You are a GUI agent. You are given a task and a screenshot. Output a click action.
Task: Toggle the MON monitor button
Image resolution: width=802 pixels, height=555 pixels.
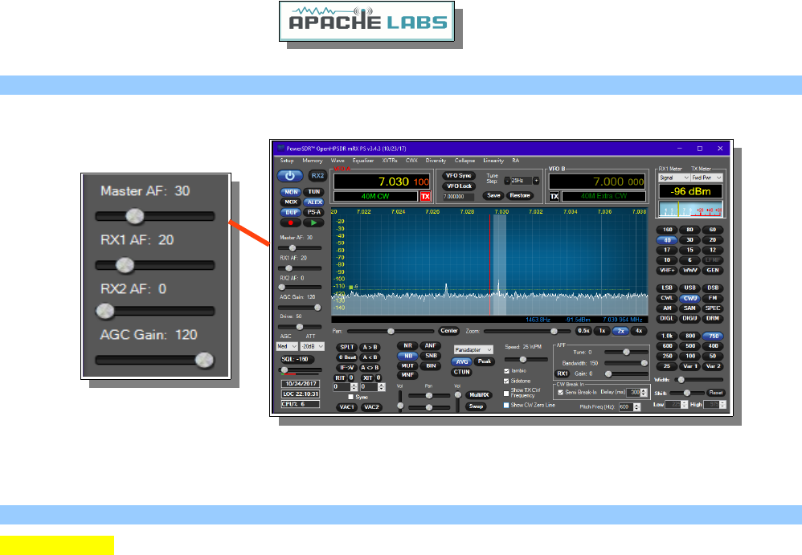291,192
